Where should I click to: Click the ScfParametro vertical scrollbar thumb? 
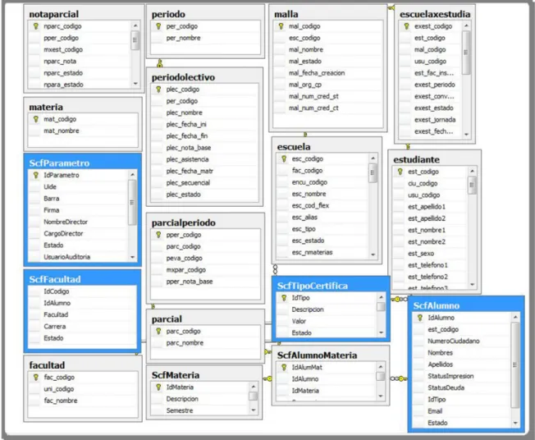[x=132, y=203]
